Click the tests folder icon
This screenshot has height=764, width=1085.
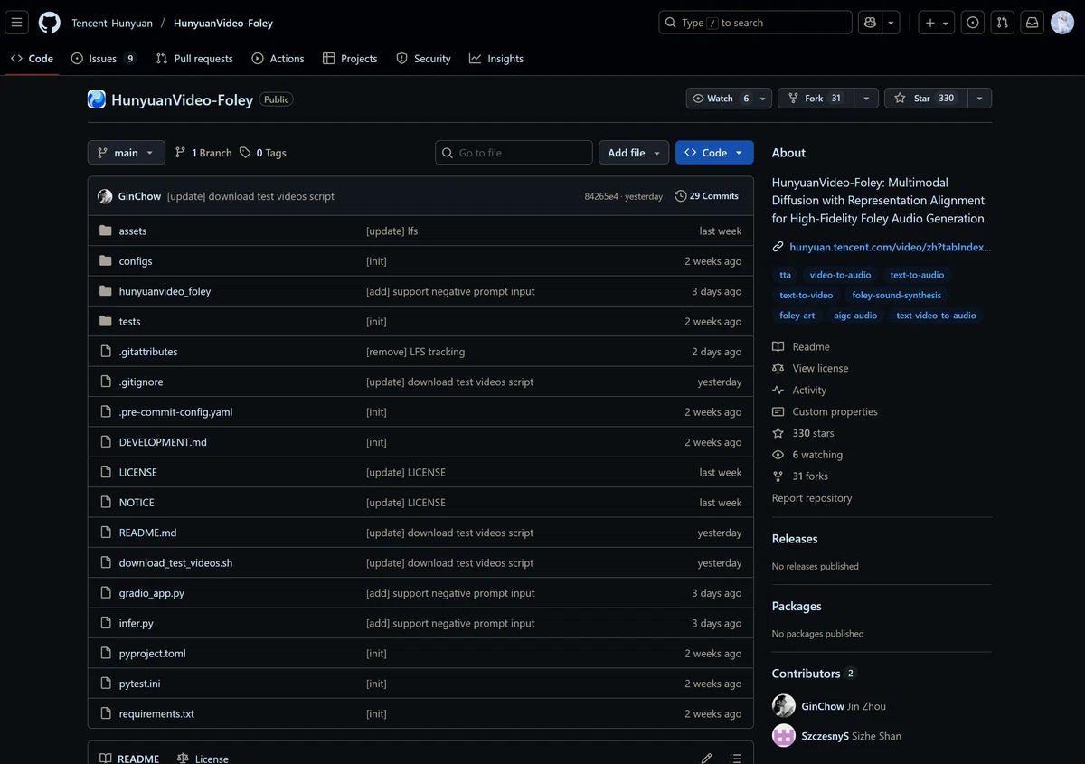106,321
